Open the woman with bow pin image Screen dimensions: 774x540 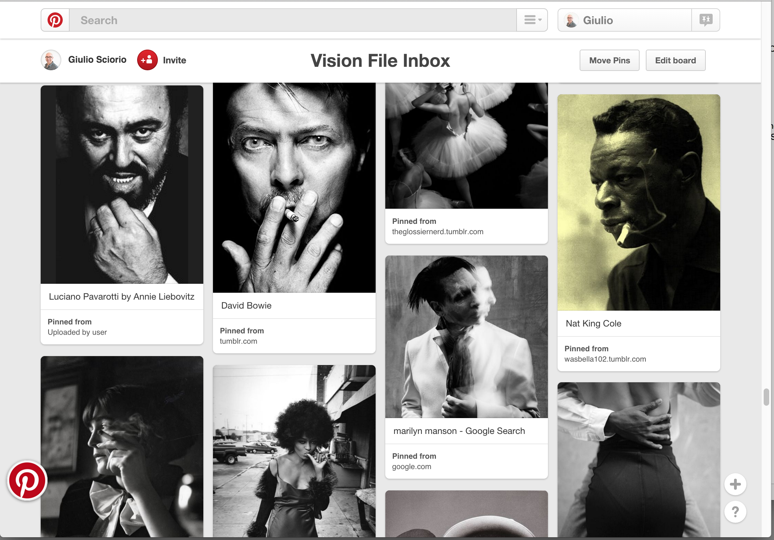[x=122, y=447]
